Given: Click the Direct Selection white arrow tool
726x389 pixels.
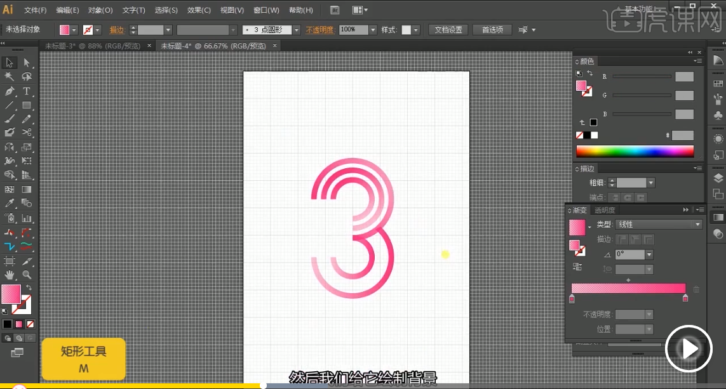Looking at the screenshot, I should pyautogui.click(x=27, y=62).
